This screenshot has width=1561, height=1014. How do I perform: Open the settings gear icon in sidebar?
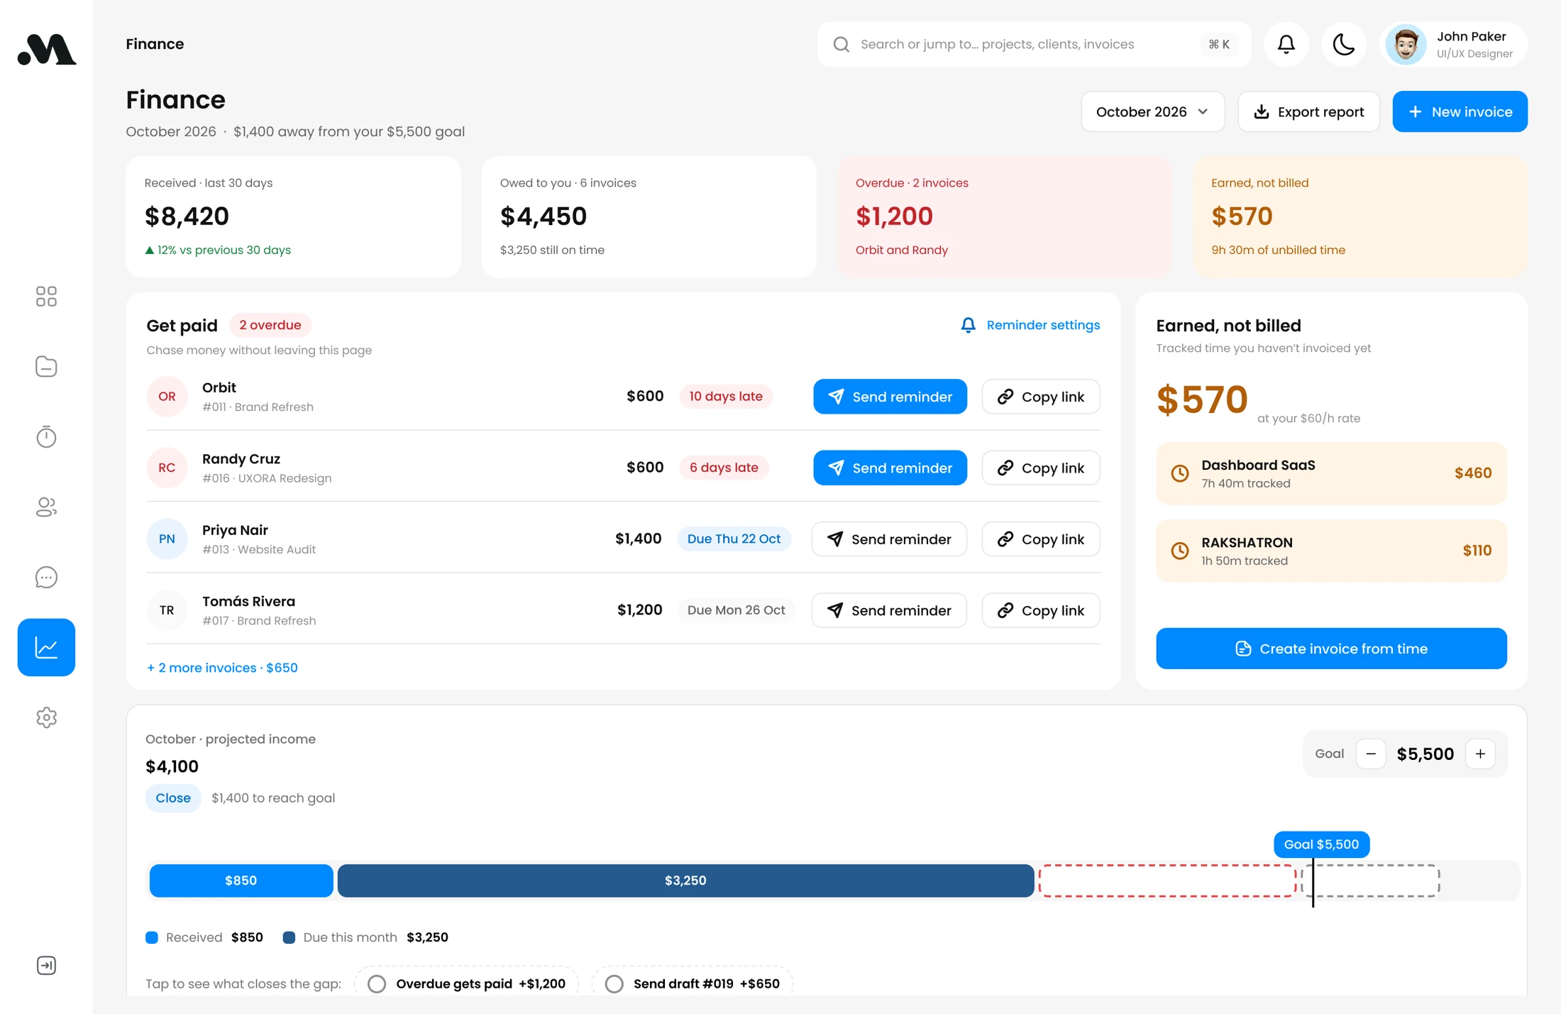point(46,717)
